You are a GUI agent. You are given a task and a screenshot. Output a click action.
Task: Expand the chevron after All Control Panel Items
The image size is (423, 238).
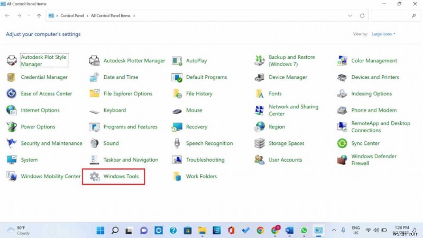click(134, 16)
